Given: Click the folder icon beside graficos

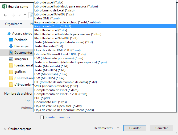Looking at the screenshot, I should click(x=11, y=72).
